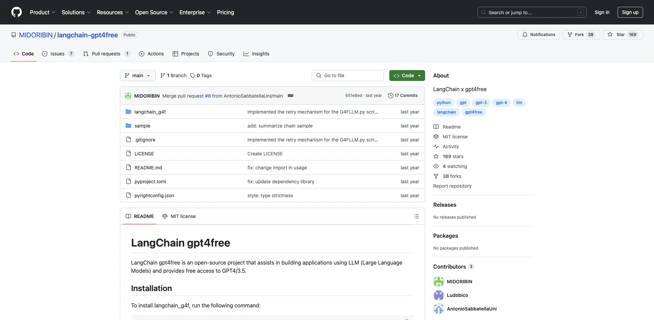Open the Readme link in About

point(447,127)
